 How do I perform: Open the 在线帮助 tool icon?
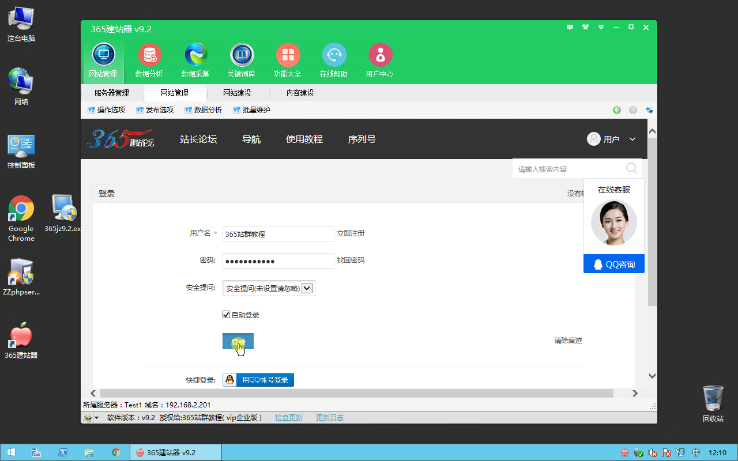pos(334,60)
